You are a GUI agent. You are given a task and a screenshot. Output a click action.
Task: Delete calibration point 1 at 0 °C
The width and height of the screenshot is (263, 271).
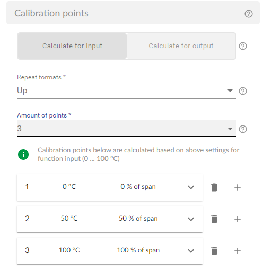(214, 187)
